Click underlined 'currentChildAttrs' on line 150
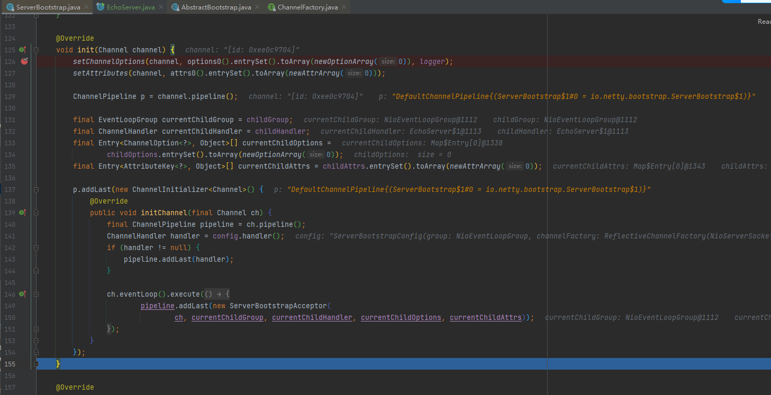The height and width of the screenshot is (395, 771). click(x=486, y=317)
